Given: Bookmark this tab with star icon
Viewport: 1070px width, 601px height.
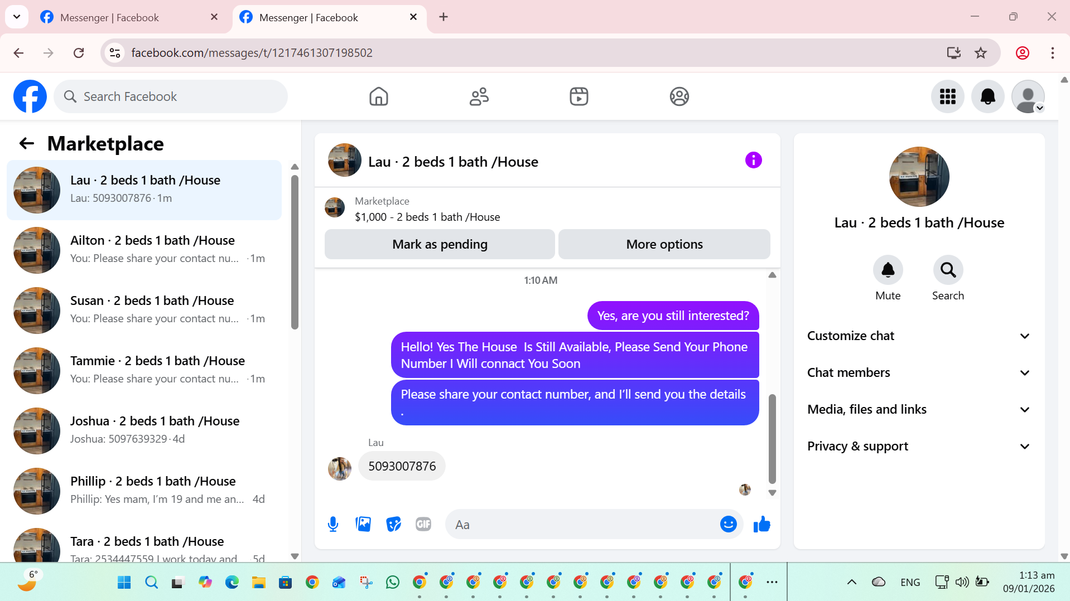Looking at the screenshot, I should coord(981,53).
